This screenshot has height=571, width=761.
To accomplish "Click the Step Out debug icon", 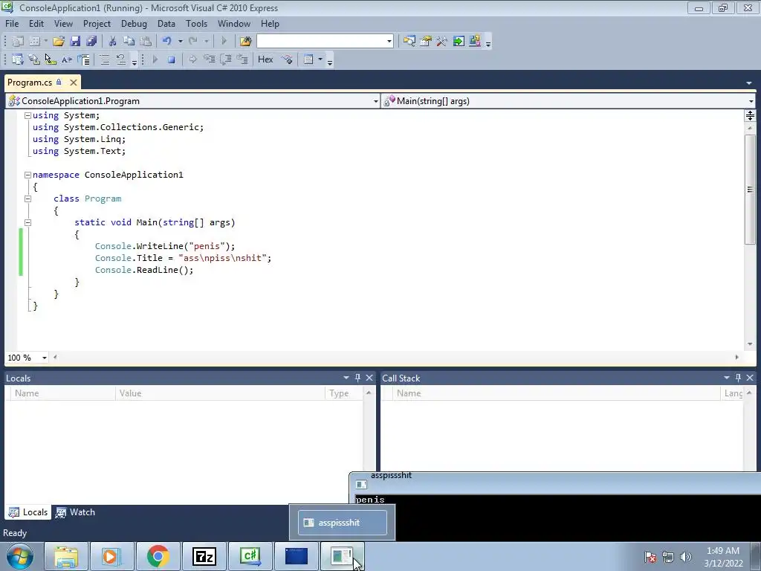I will coord(242,59).
